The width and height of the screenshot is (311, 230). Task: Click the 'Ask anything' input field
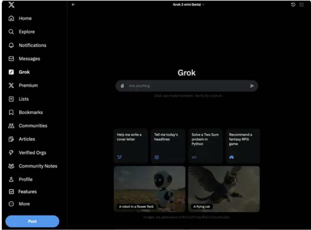coord(187,86)
